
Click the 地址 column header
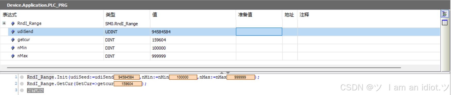point(289,15)
